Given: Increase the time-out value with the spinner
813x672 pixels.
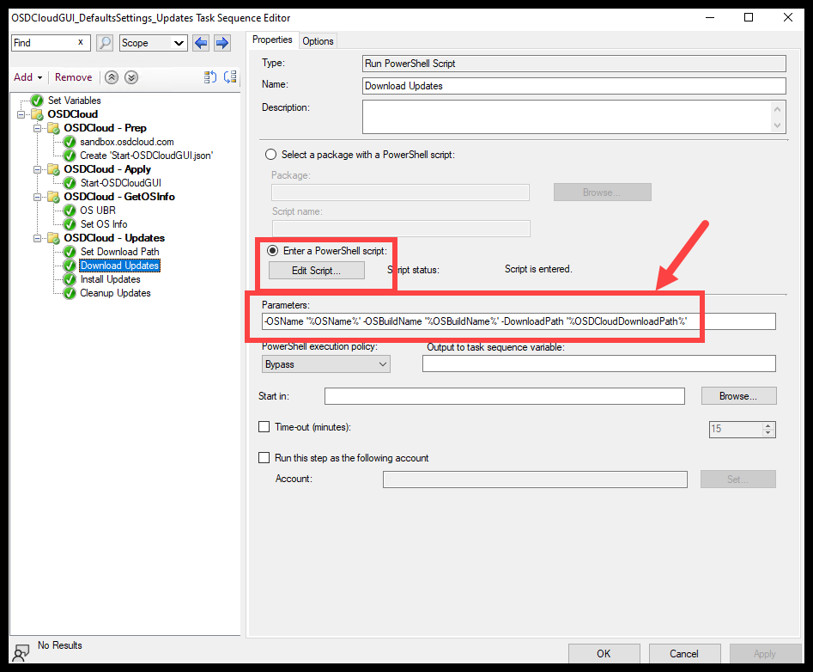Looking at the screenshot, I should (x=768, y=425).
